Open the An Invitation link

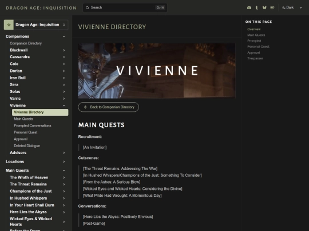pos(94,147)
